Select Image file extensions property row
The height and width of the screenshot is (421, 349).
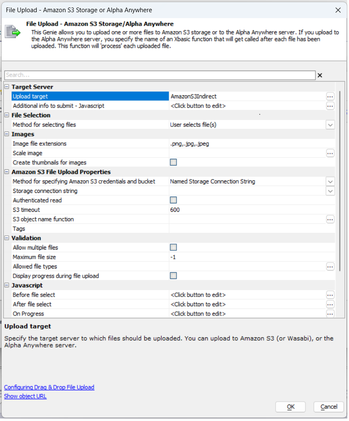tap(174, 145)
